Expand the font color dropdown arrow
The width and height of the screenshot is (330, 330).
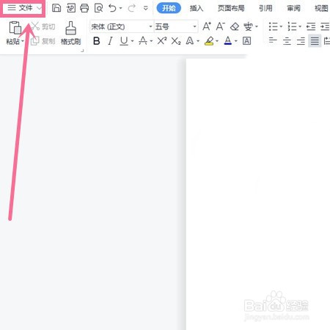coord(236,41)
